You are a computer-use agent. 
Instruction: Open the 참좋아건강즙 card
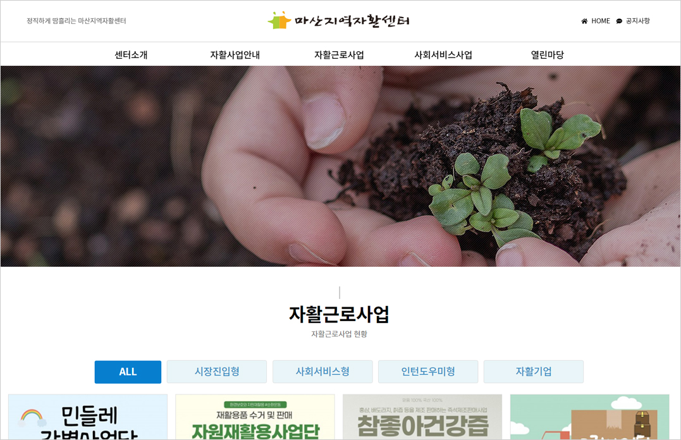coord(422,417)
